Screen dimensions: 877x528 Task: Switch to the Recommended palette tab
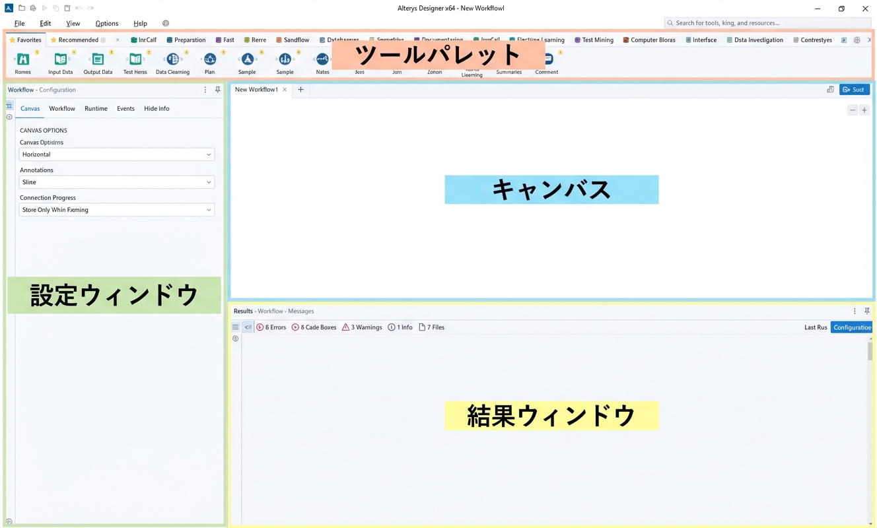[x=75, y=40]
